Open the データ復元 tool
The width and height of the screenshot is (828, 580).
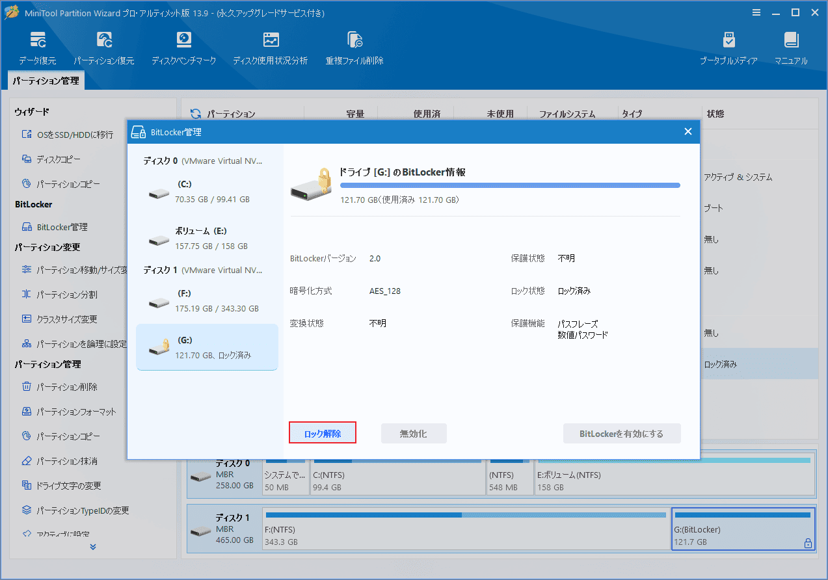37,48
